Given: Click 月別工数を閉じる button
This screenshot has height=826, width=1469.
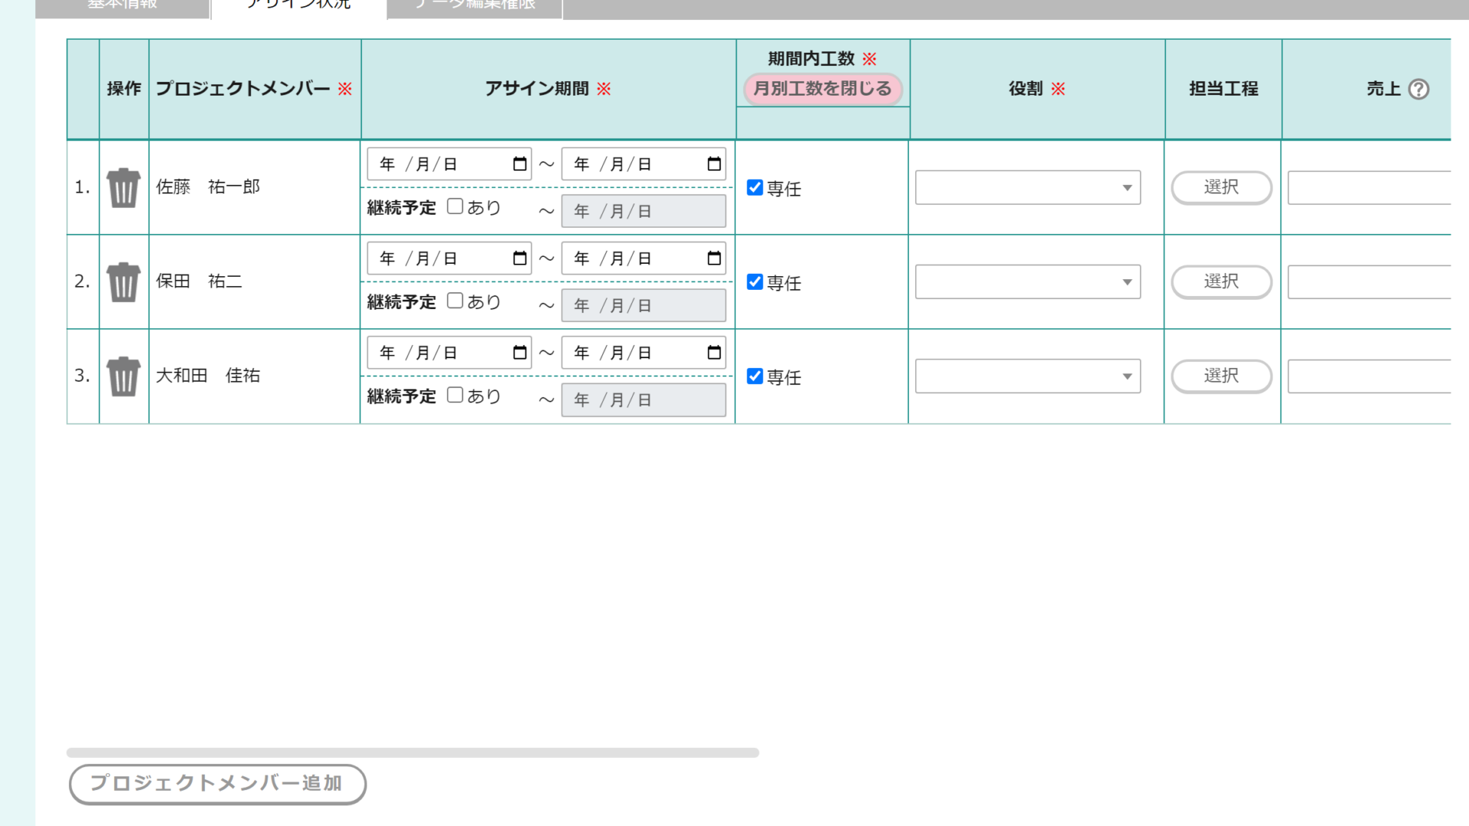Looking at the screenshot, I should click(x=822, y=89).
